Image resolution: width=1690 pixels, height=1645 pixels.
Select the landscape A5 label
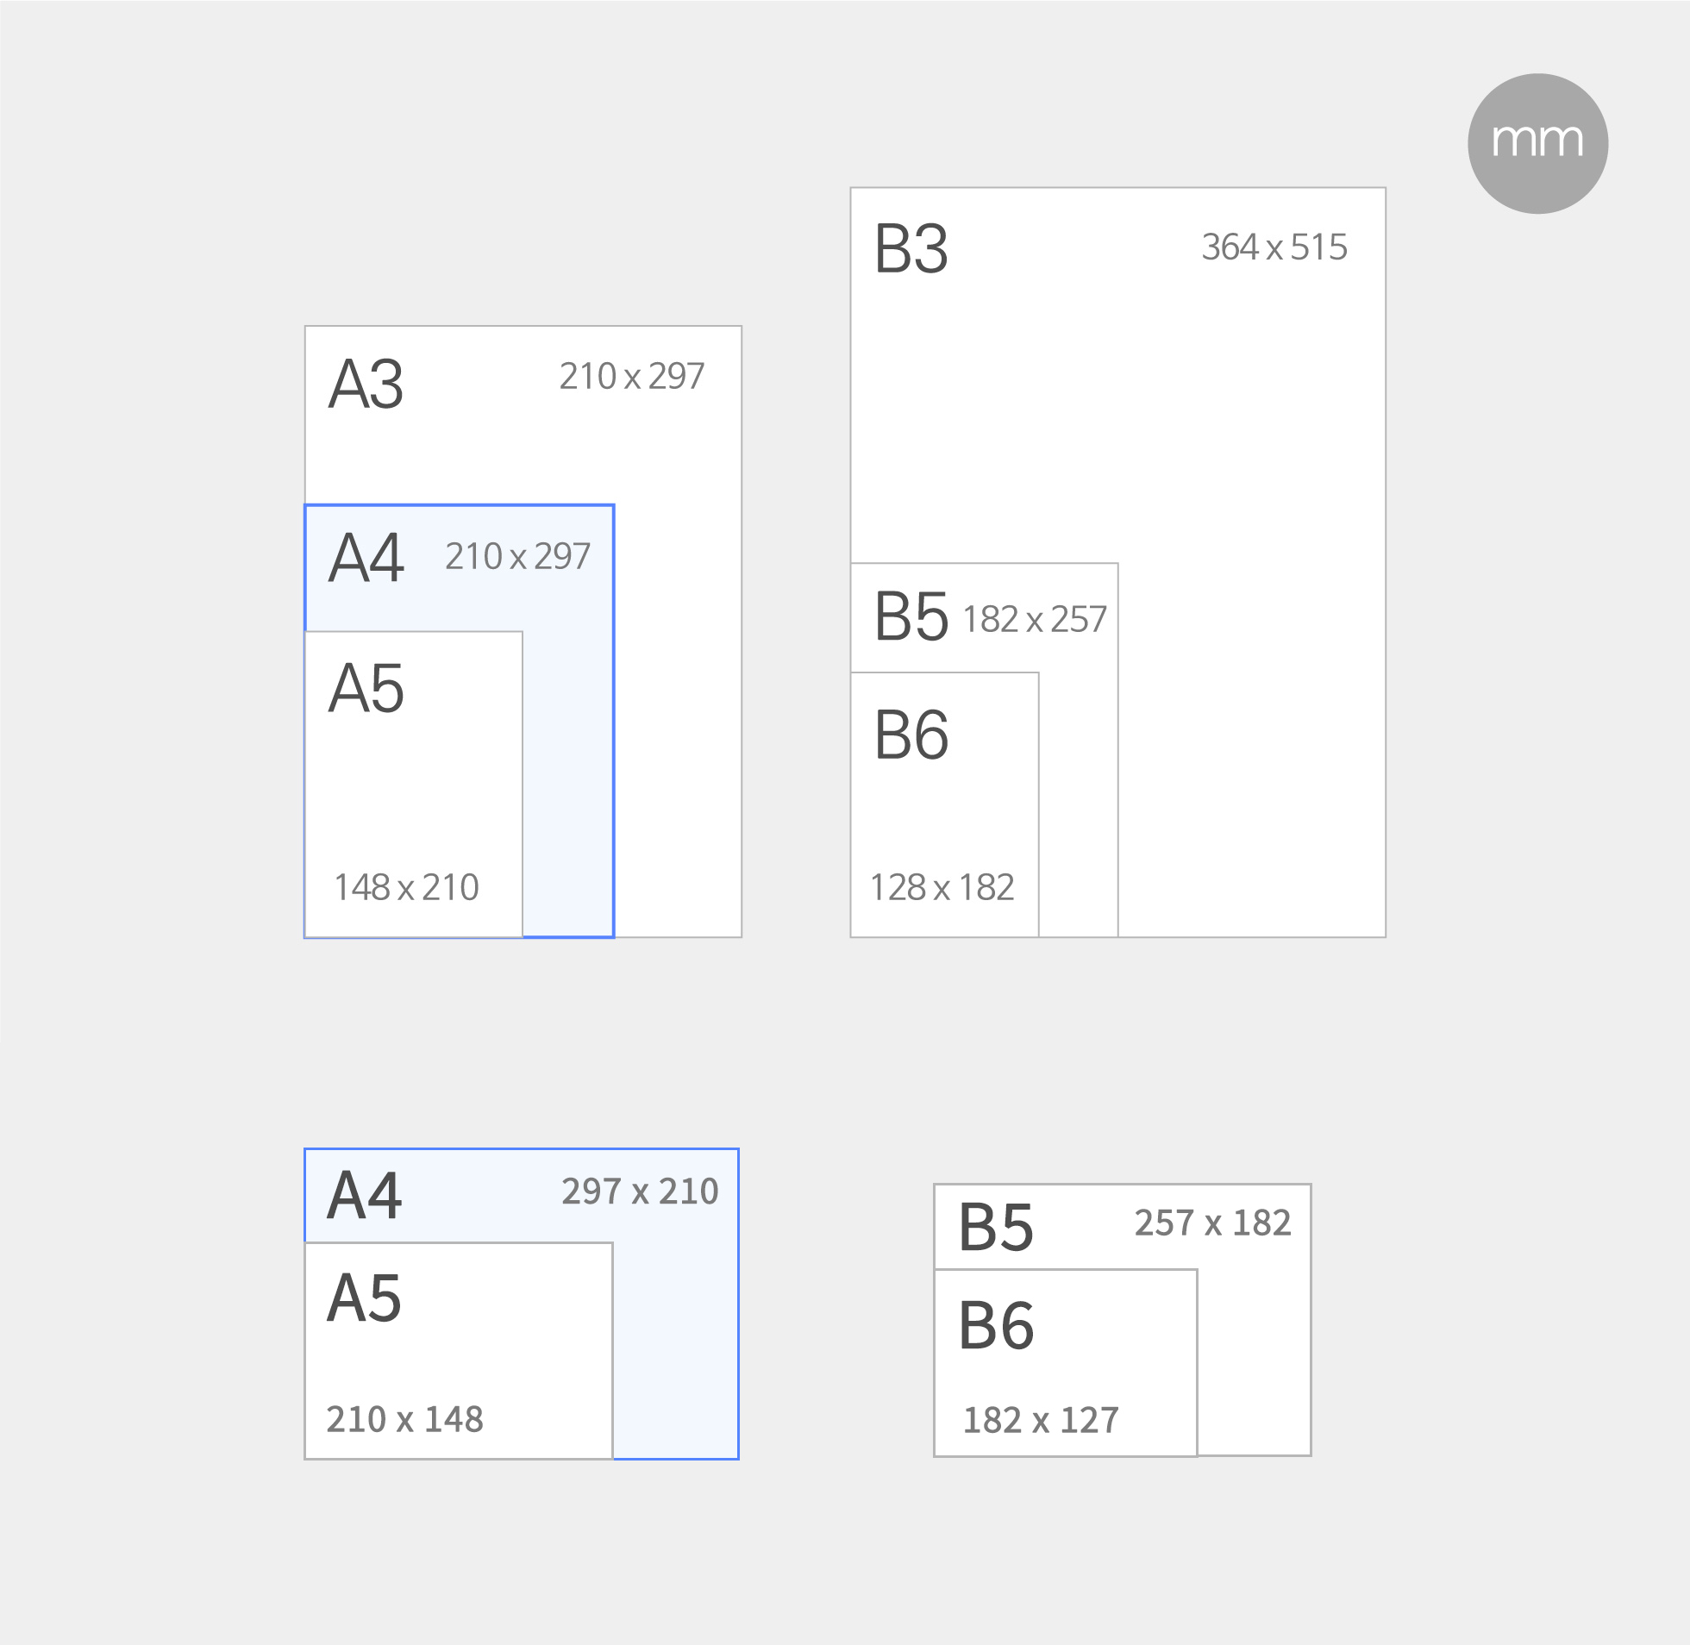click(364, 1298)
